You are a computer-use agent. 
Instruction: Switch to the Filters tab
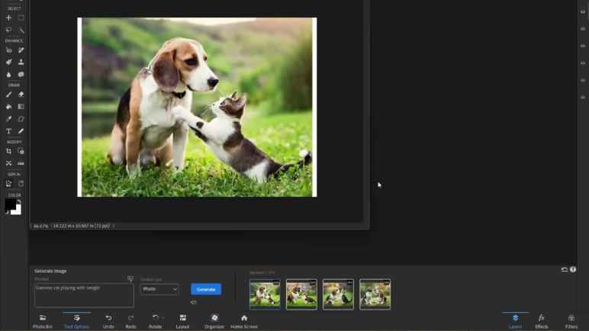pos(571,318)
